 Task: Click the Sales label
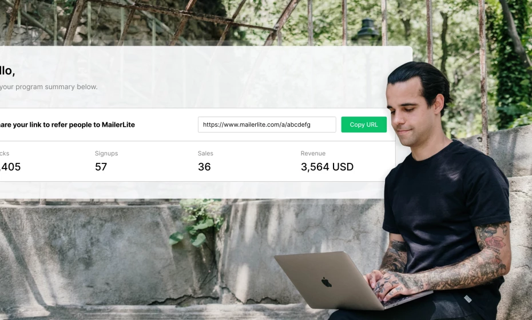tap(205, 153)
